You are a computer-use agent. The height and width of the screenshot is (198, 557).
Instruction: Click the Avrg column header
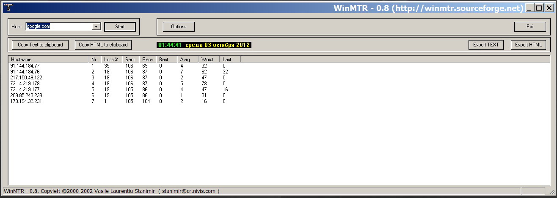(188, 60)
